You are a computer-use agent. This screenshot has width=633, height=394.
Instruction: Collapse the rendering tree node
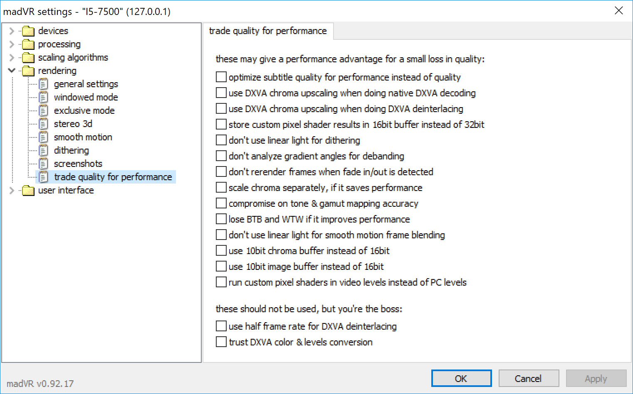pos(12,71)
